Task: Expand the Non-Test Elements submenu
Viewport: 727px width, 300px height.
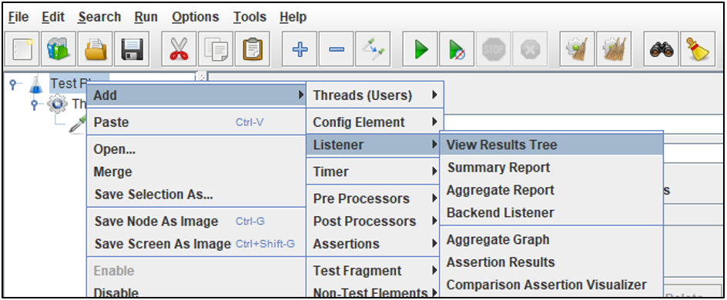Action: (x=374, y=293)
